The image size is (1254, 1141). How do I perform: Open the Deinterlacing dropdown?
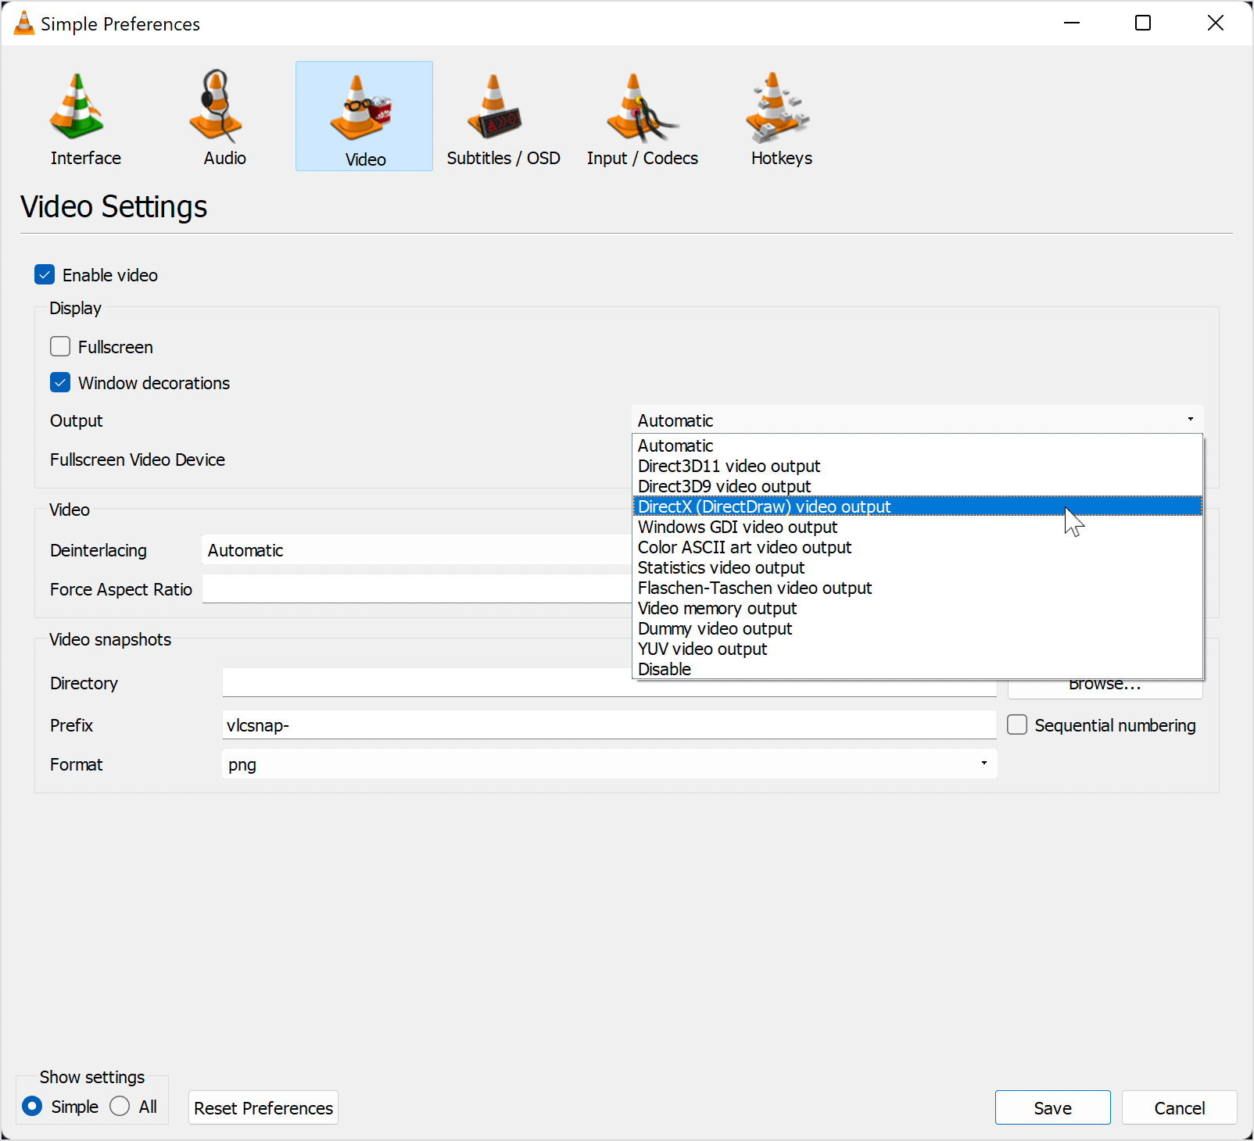click(417, 549)
